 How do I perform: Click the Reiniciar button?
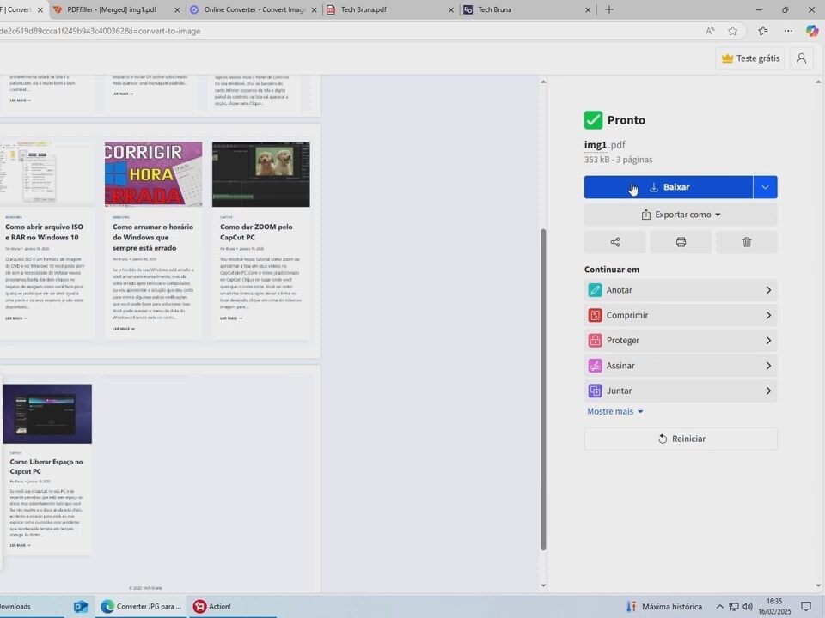click(681, 439)
